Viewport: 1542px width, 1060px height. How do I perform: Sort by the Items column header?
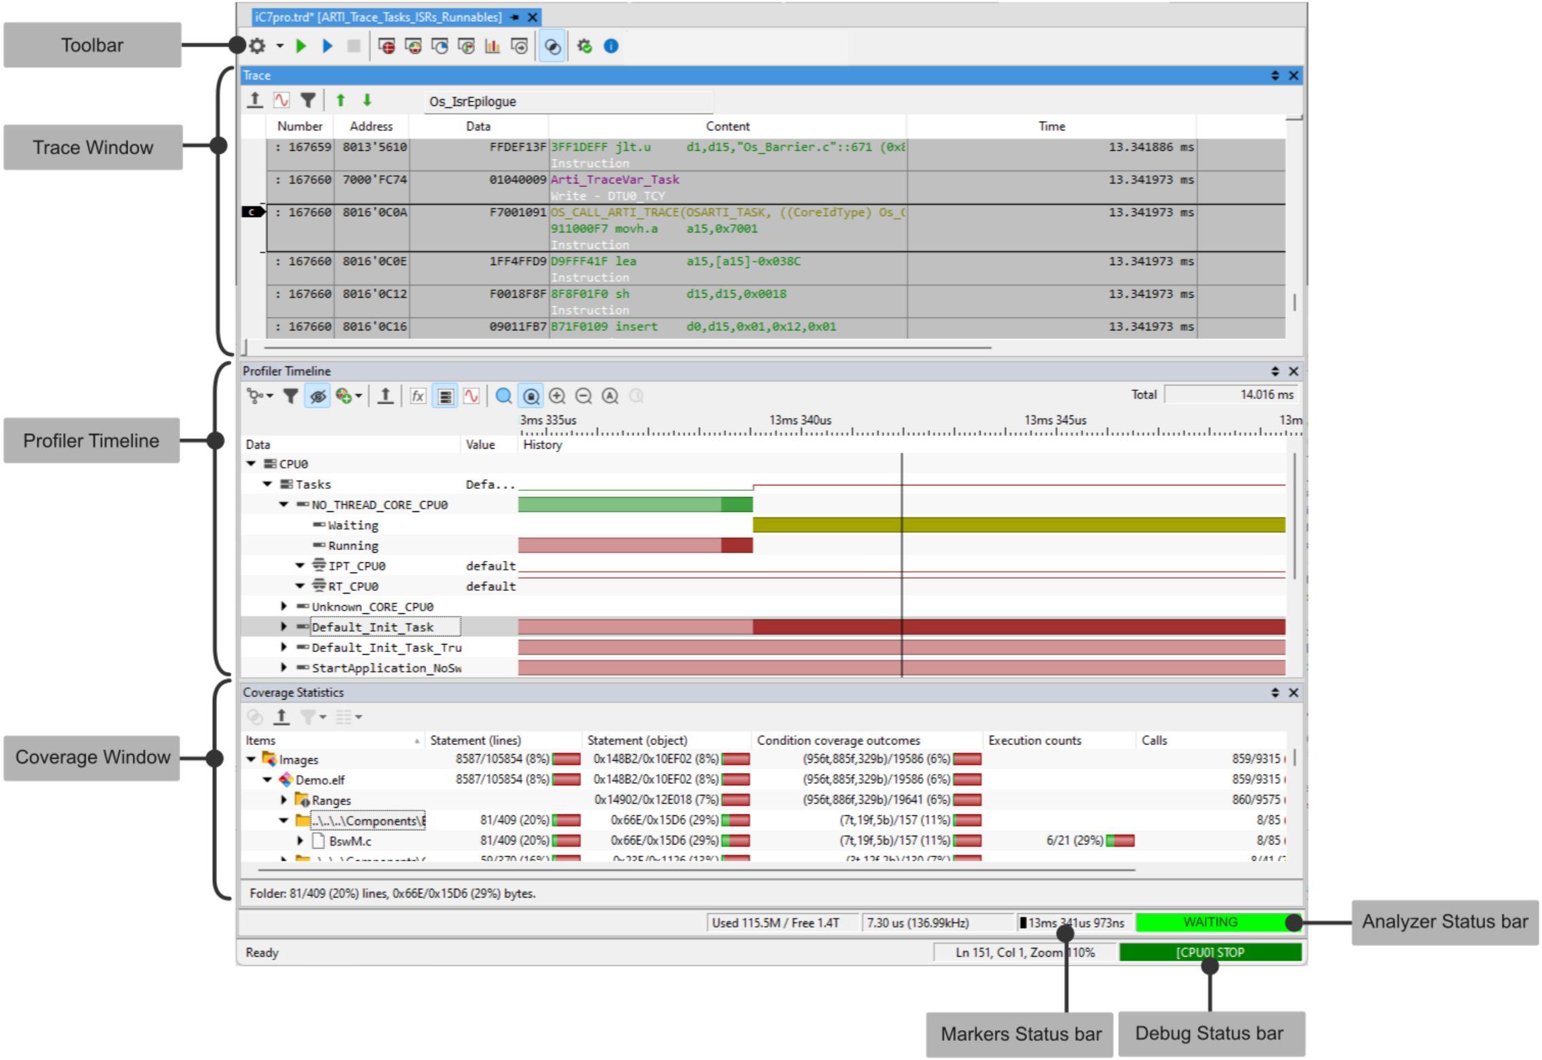(333, 740)
